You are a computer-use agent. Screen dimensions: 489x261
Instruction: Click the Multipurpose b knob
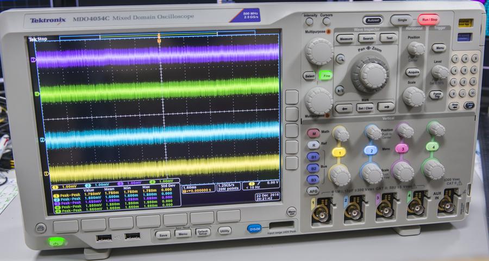[x=318, y=100]
